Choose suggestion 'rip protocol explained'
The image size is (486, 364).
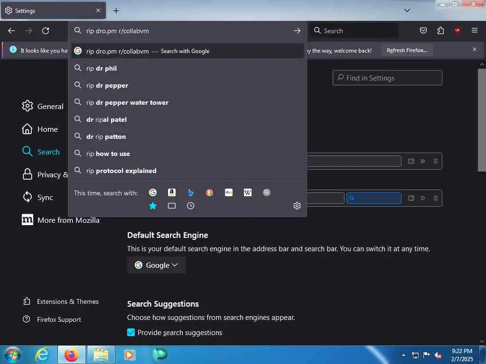(x=187, y=171)
